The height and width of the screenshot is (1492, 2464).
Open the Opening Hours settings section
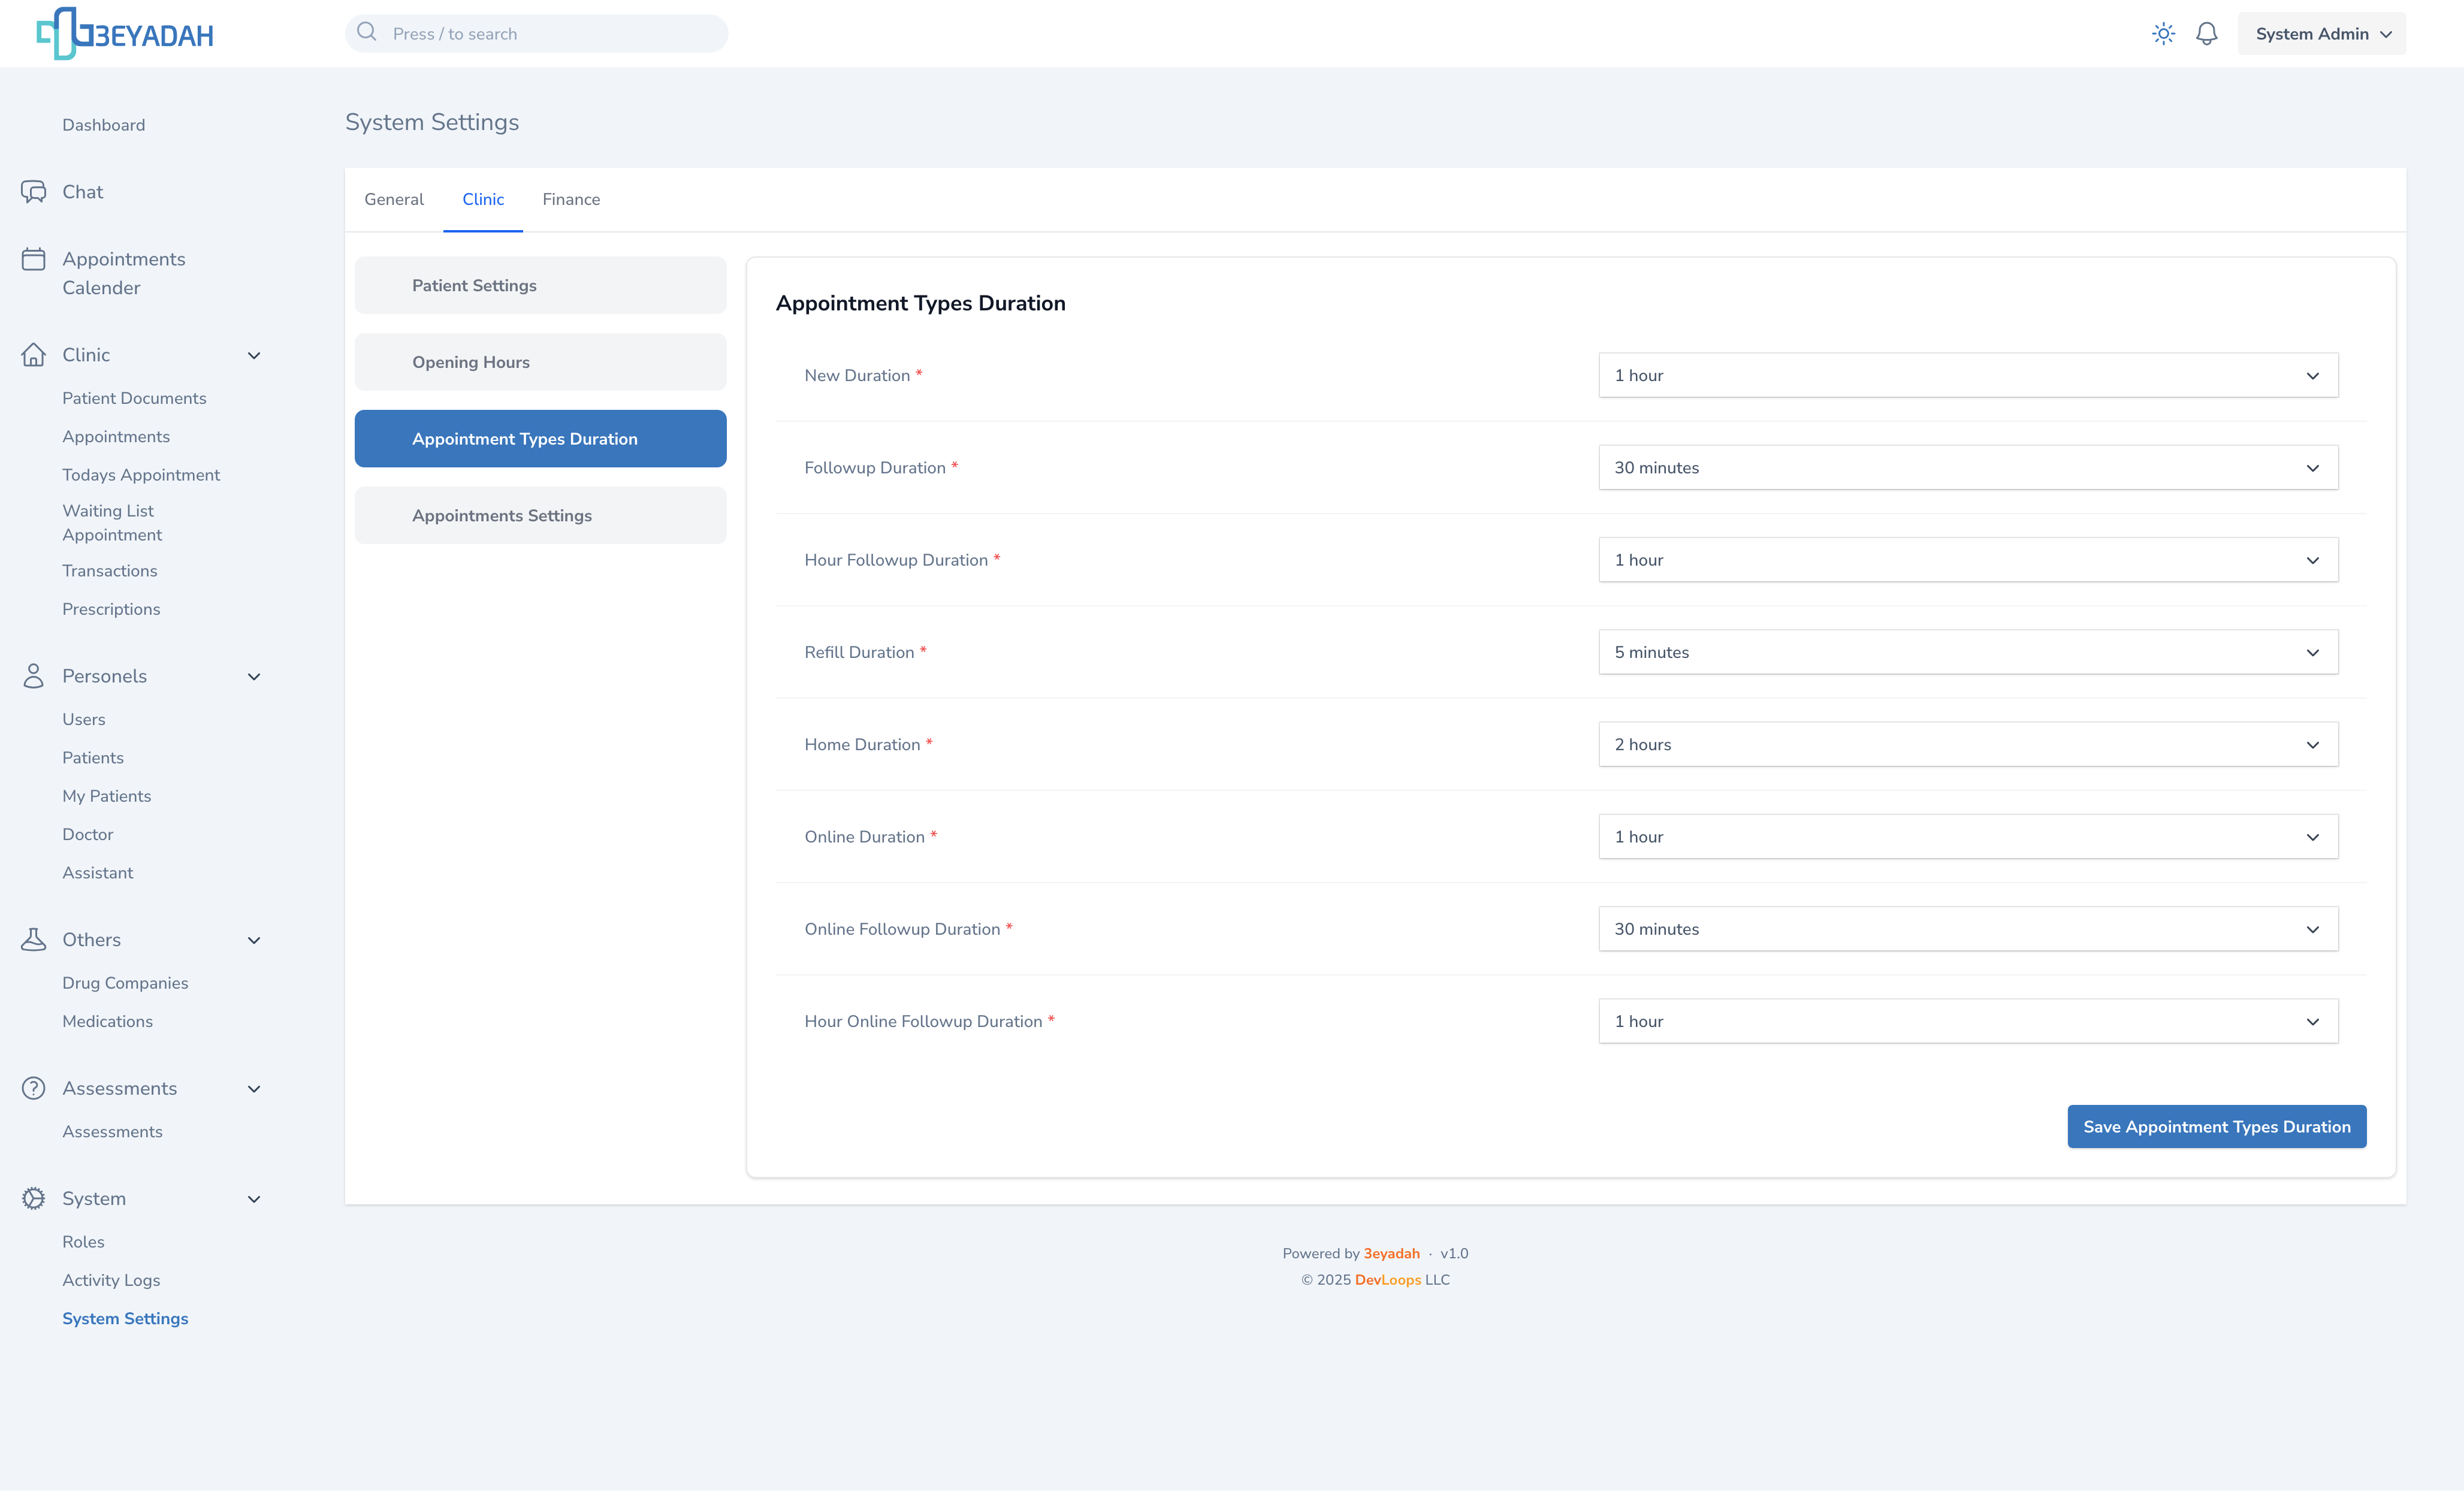click(540, 362)
